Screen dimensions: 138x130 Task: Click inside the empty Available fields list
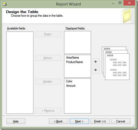coord(20,73)
